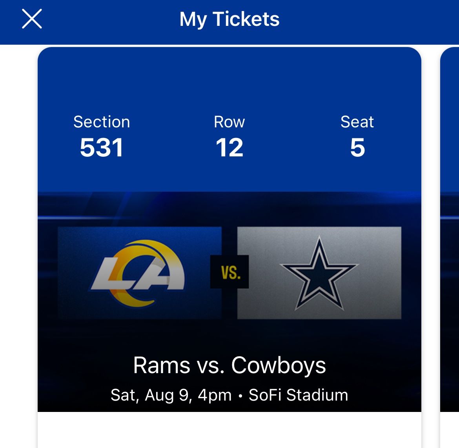Image resolution: width=459 pixels, height=448 pixels.
Task: Select the My Tickets header title
Action: click(229, 19)
